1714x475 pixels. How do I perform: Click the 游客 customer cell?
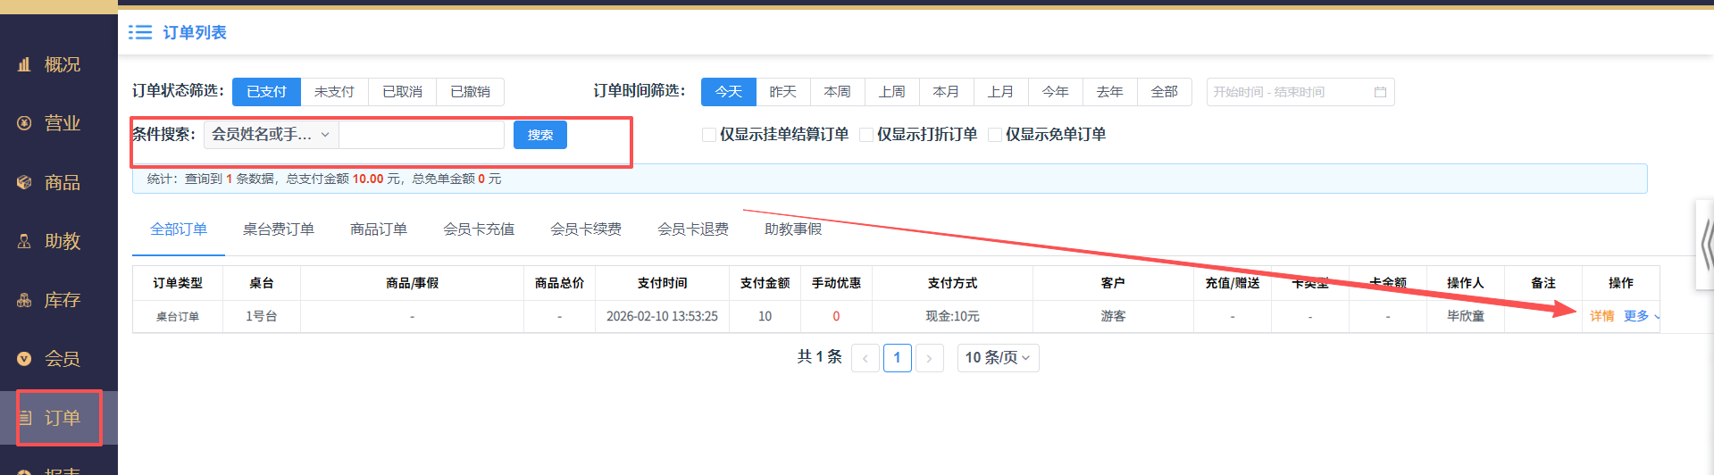click(1113, 316)
